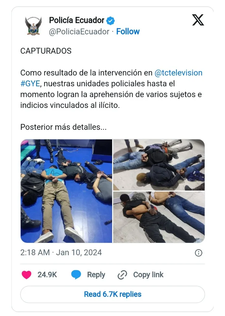The height and width of the screenshot is (316, 225).
Task: Follow the @PoliciaEcuador account
Action: (x=128, y=32)
